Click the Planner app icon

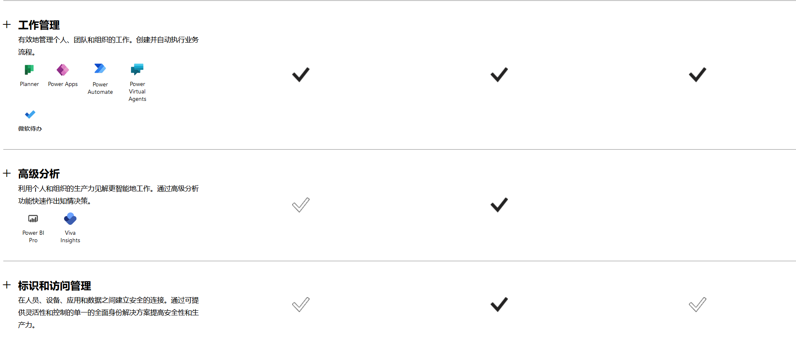coord(29,69)
